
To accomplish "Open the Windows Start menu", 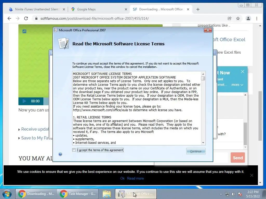I will tap(7, 194).
